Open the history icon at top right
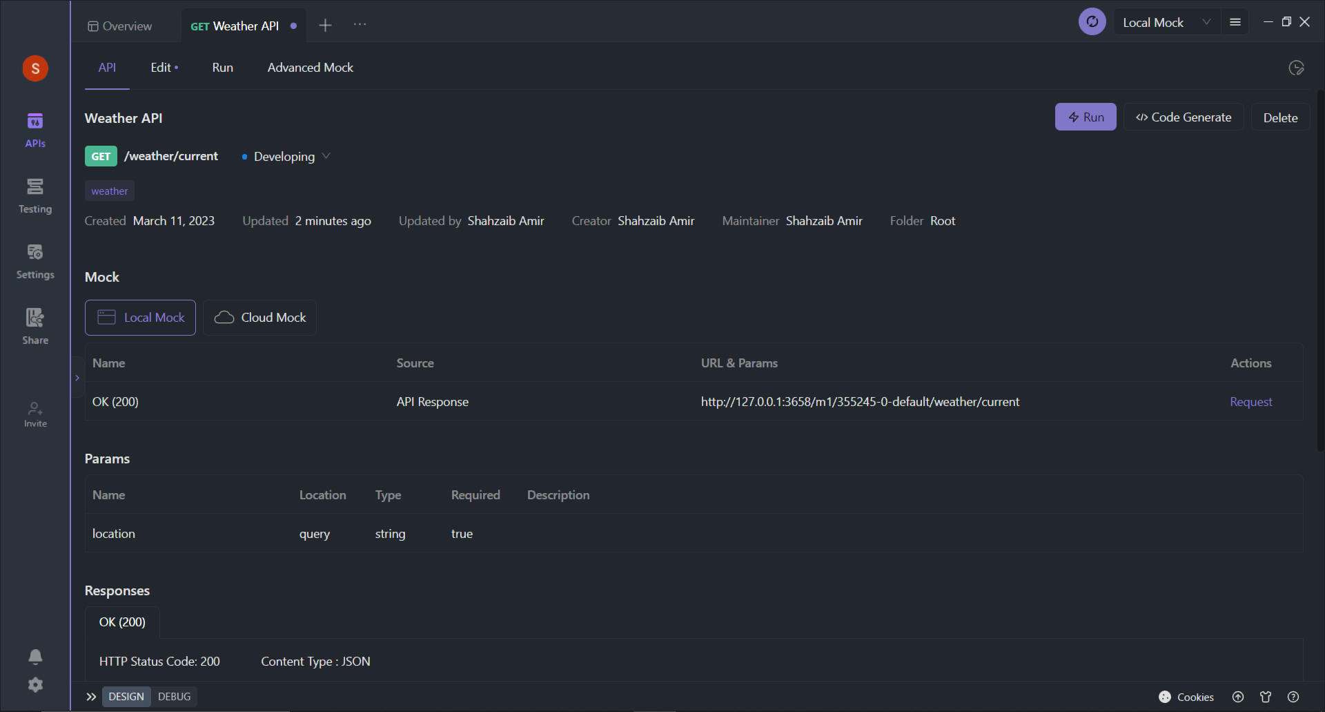The height and width of the screenshot is (712, 1325). pos(1296,68)
